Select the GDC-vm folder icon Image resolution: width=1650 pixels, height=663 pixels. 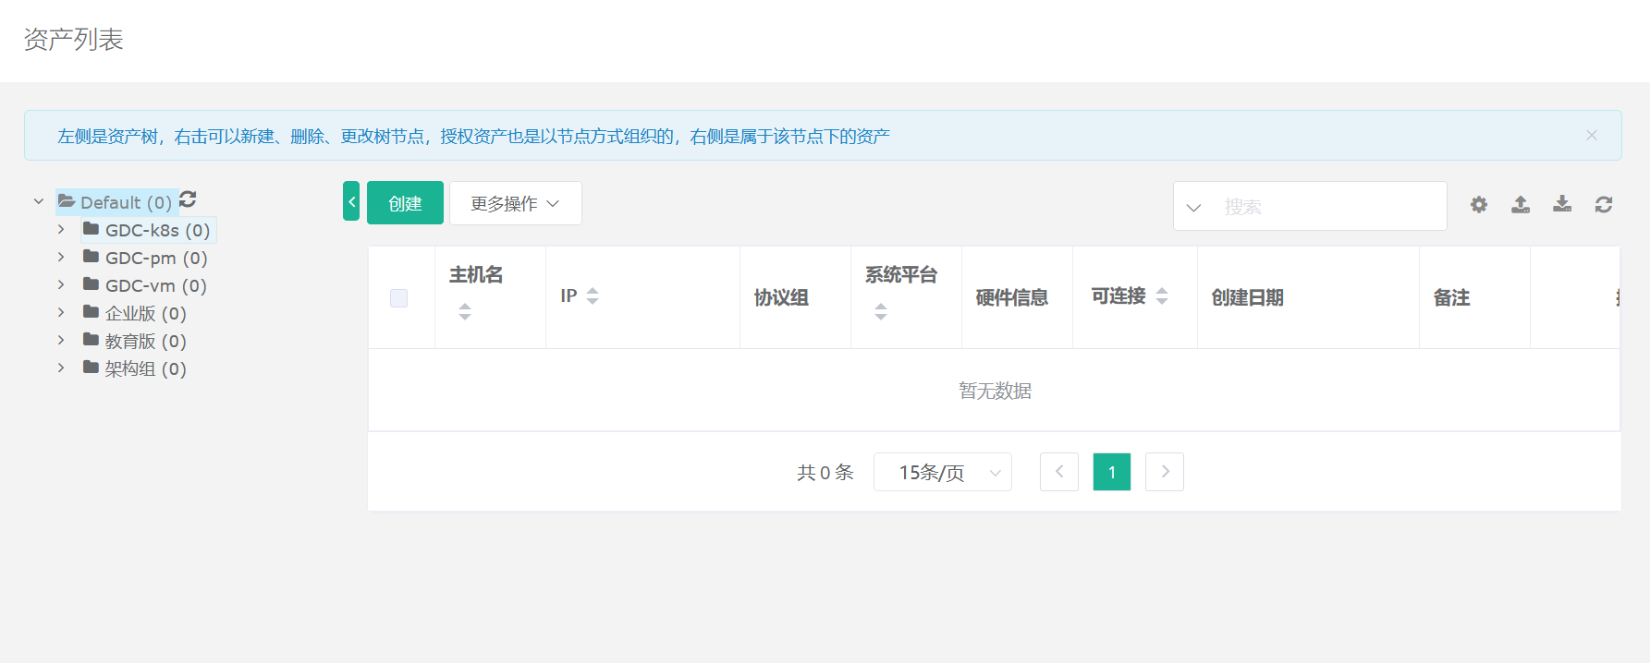[x=92, y=284]
